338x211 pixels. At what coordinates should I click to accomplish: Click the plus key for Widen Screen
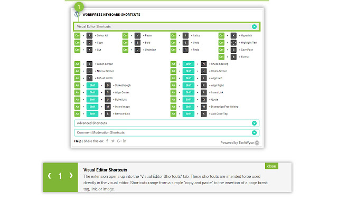pyautogui.click(x=89, y=64)
